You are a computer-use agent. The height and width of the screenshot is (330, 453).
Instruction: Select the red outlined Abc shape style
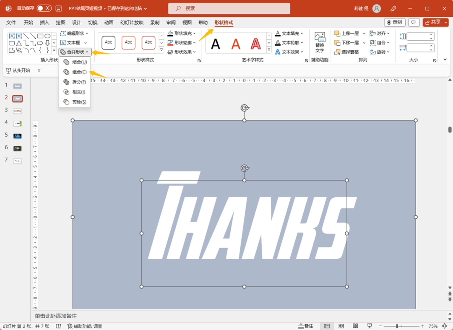click(148, 43)
